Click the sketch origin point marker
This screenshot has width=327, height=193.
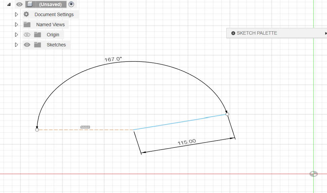[314, 174]
